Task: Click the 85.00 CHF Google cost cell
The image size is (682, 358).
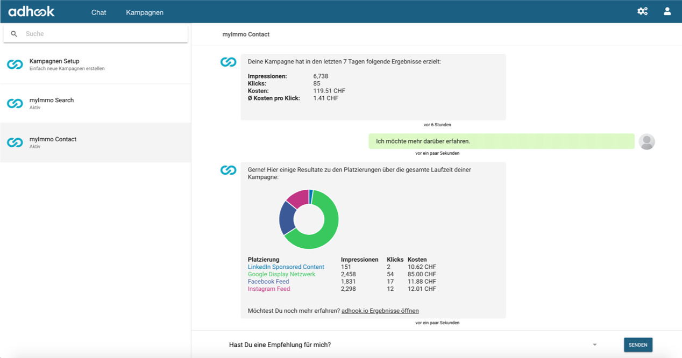Action: (422, 274)
